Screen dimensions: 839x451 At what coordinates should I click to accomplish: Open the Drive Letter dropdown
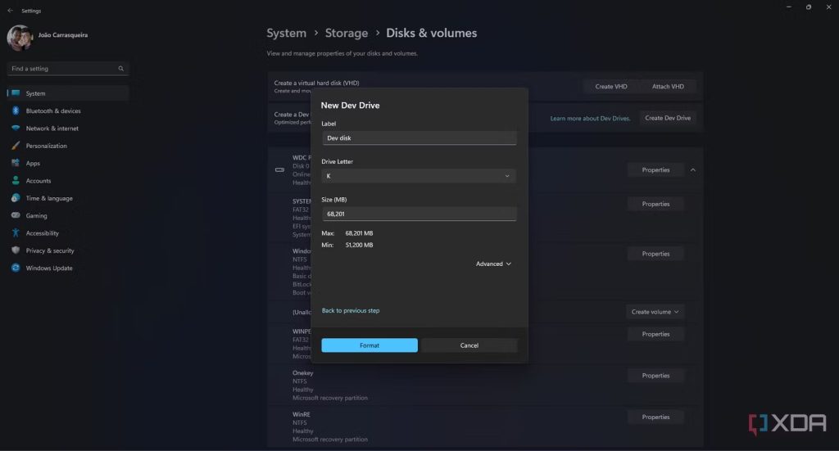tap(419, 176)
